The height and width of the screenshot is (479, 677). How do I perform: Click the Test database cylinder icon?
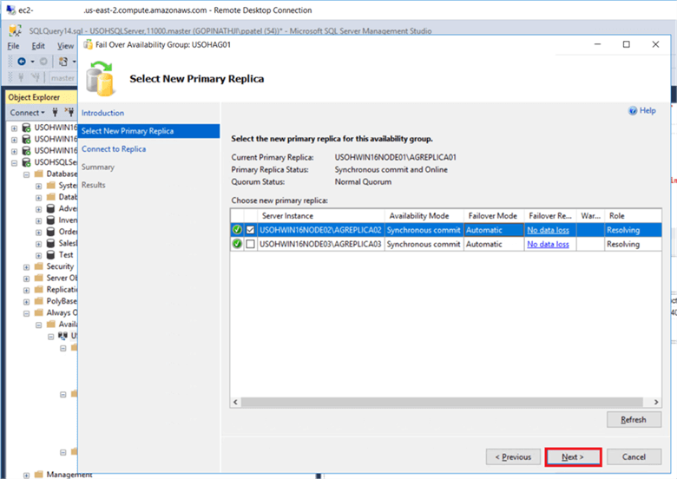pos(50,255)
